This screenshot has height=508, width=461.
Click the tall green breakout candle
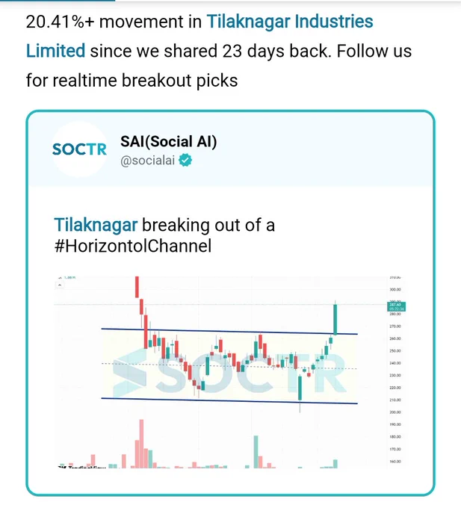tap(335, 319)
